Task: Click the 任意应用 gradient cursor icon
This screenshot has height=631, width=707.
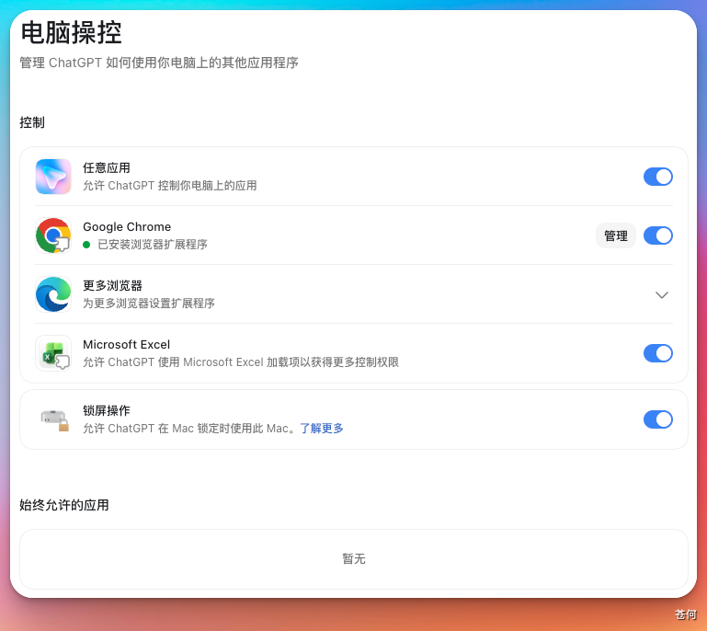Action: (53, 177)
